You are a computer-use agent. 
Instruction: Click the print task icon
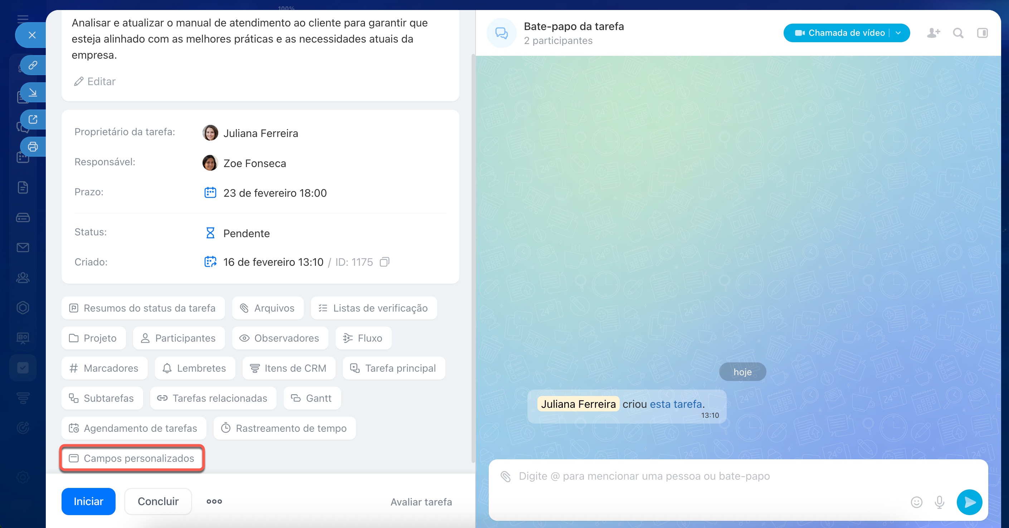pos(33,147)
